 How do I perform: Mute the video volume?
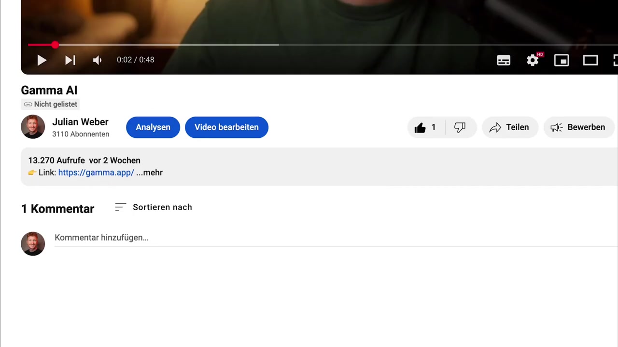point(97,60)
